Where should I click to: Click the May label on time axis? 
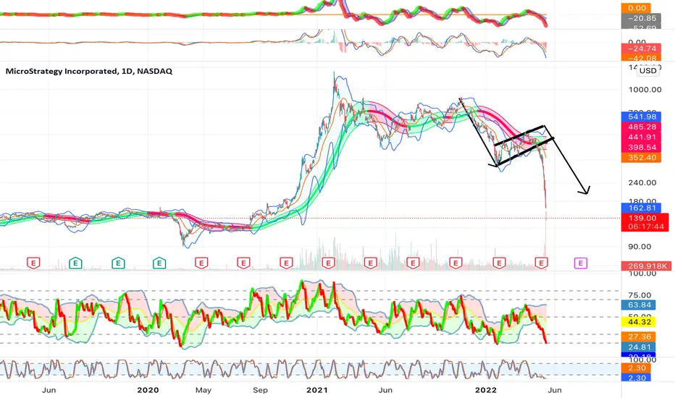(x=204, y=390)
